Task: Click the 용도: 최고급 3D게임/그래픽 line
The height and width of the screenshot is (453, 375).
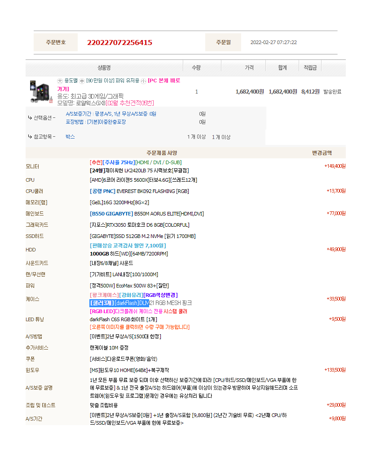Action: pos(90,96)
